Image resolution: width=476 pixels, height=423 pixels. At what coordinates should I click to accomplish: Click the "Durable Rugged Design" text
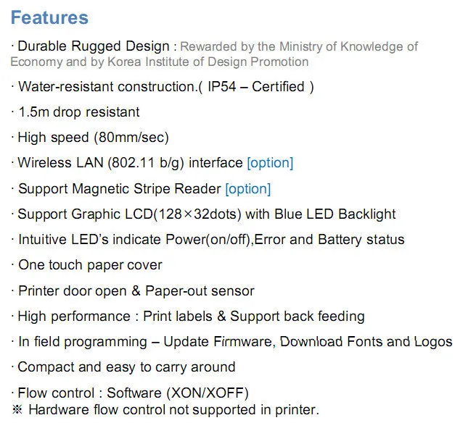pyautogui.click(x=93, y=47)
